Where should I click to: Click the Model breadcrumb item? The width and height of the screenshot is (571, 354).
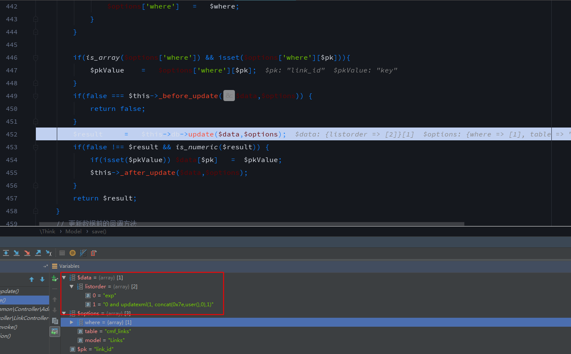tap(73, 232)
